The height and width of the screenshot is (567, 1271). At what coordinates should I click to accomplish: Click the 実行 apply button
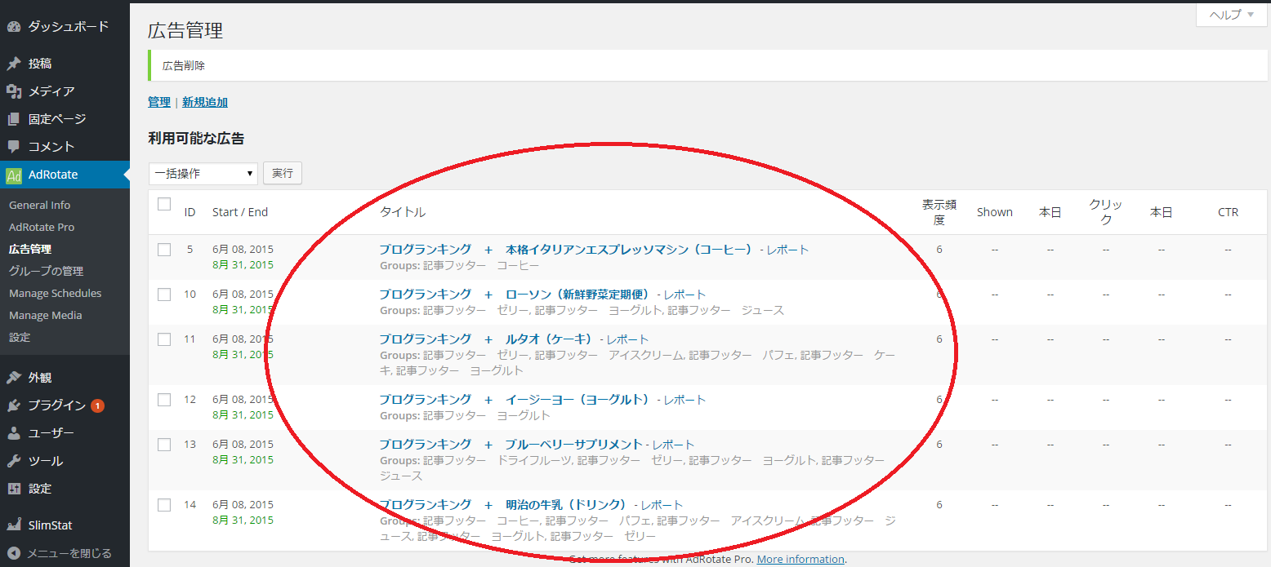[x=283, y=174]
